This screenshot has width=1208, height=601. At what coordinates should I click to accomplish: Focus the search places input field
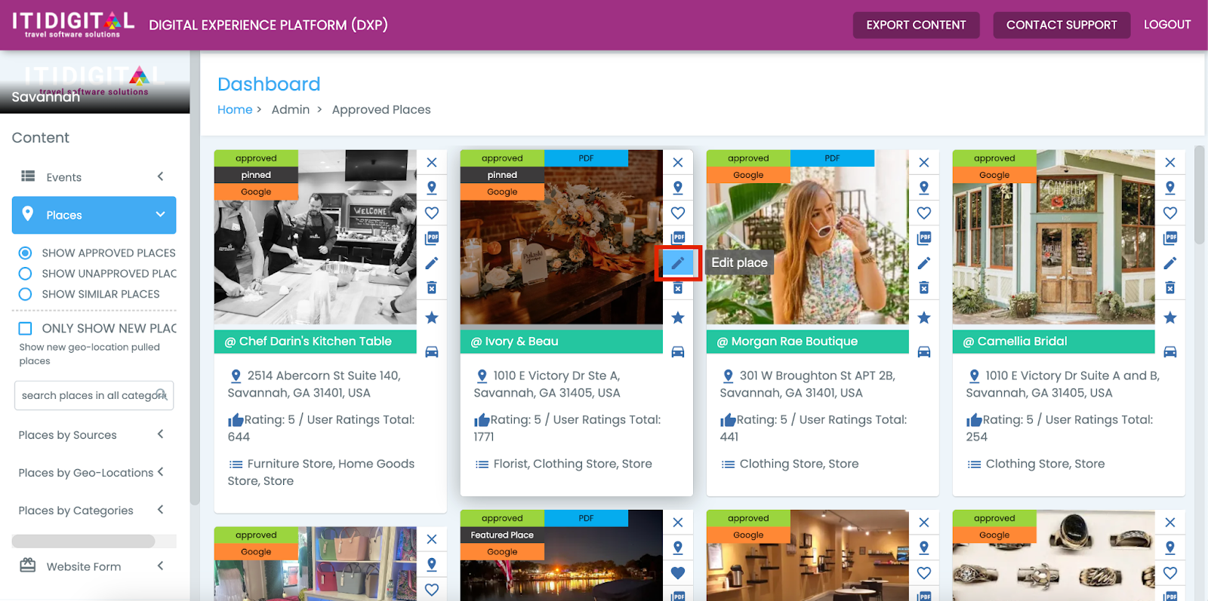[94, 395]
